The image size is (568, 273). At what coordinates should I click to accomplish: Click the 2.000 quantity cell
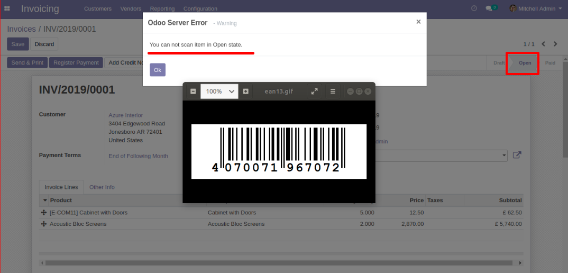367,224
